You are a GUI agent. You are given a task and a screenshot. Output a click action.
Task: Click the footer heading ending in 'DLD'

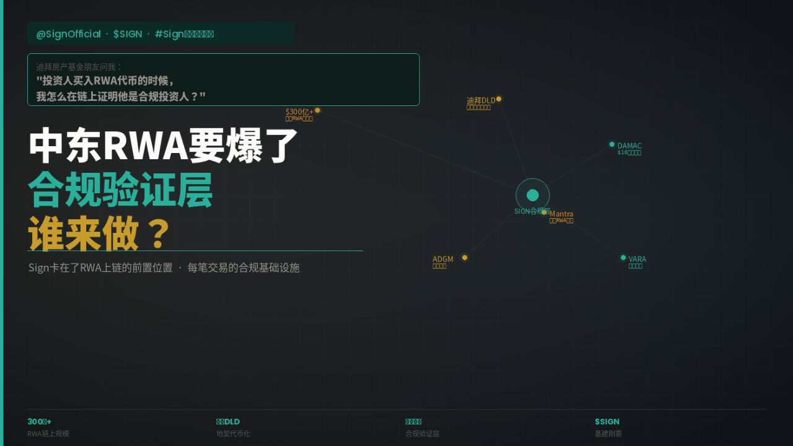pyautogui.click(x=228, y=421)
